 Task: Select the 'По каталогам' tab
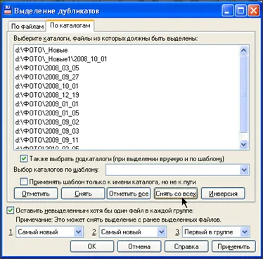tap(70, 25)
